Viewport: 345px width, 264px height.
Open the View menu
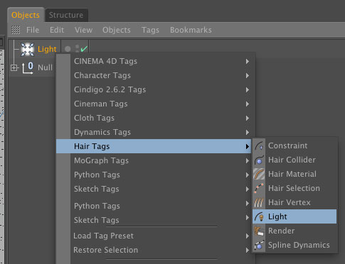(x=83, y=30)
